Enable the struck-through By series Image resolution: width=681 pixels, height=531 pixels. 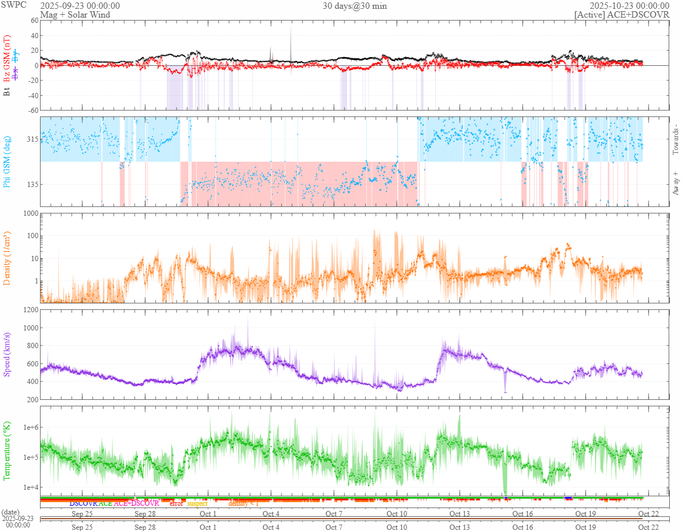point(16,56)
